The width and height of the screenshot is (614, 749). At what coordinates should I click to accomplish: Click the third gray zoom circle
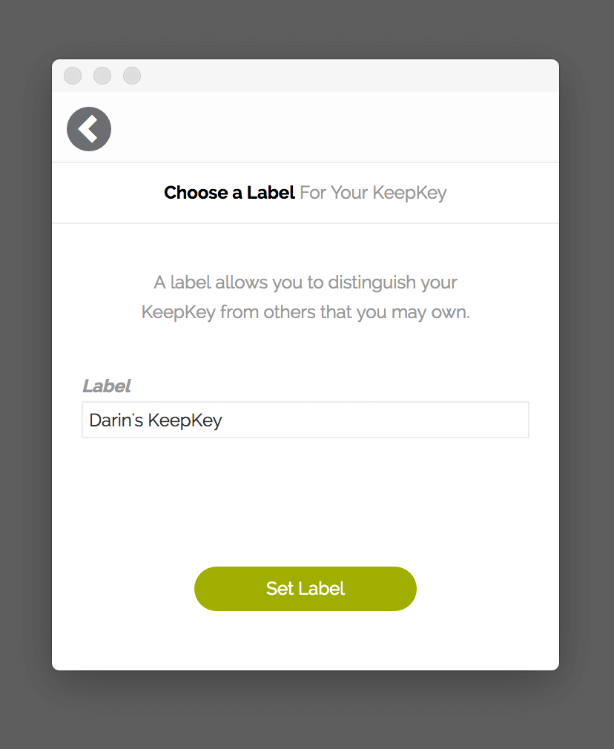tap(132, 76)
